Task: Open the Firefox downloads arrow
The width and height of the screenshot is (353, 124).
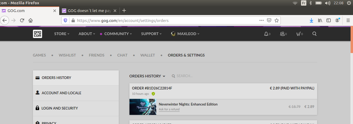Action: click(x=311, y=20)
